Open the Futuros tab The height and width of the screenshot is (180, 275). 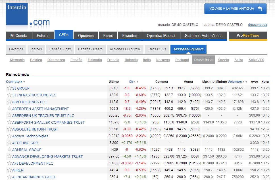click(x=43, y=36)
